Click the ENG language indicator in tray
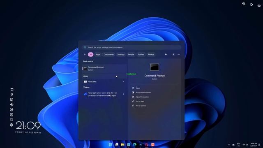This screenshot has height=148, width=263. [x=238, y=145]
